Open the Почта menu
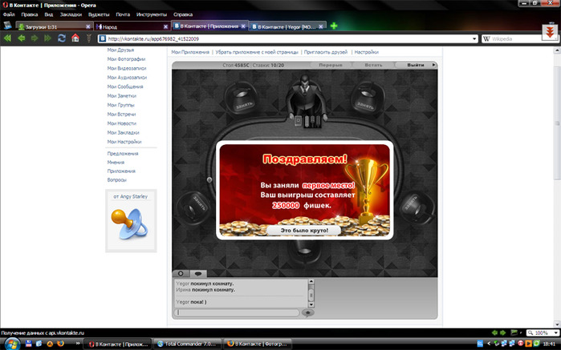 tap(123, 14)
